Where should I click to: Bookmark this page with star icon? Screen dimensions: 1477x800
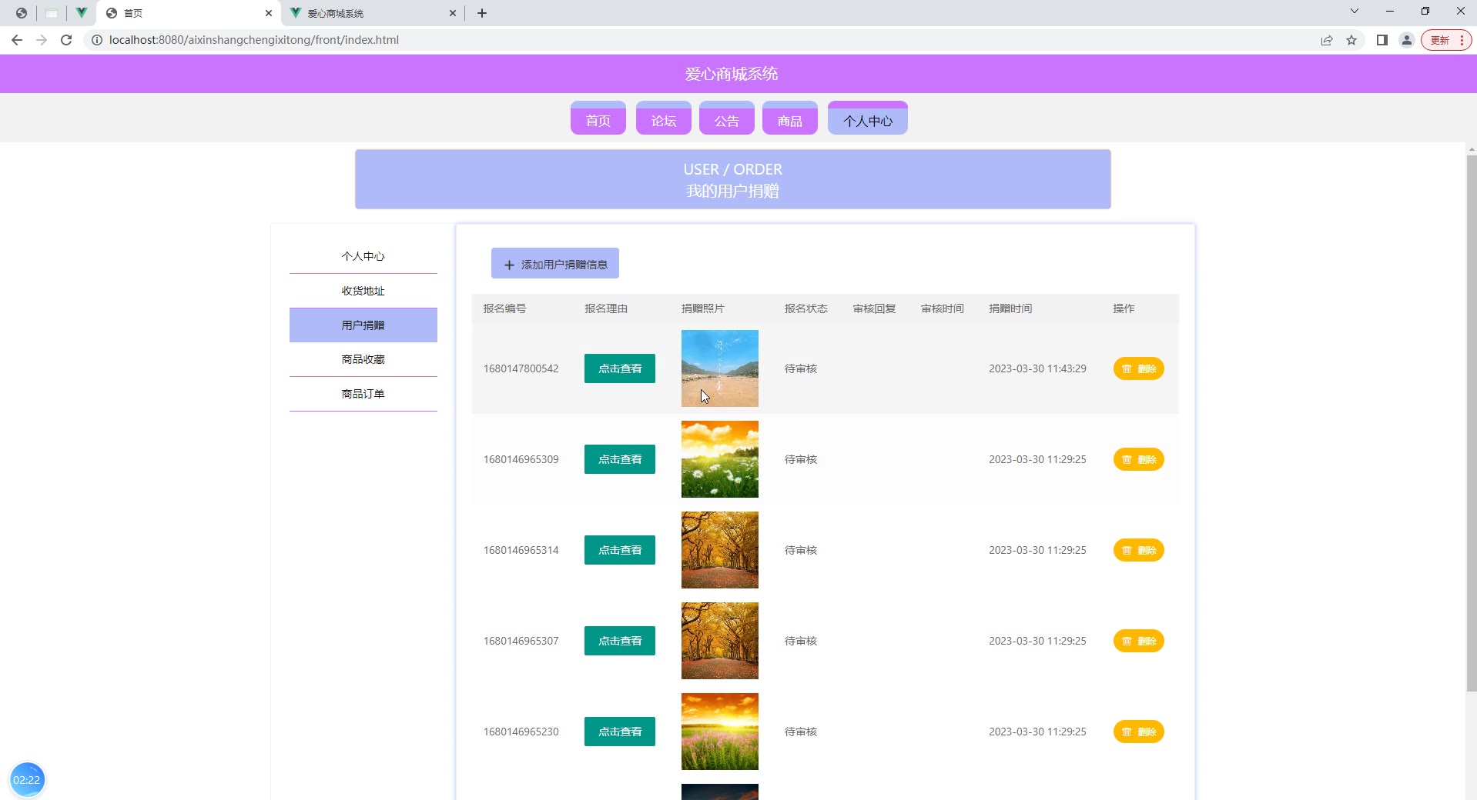click(1351, 40)
